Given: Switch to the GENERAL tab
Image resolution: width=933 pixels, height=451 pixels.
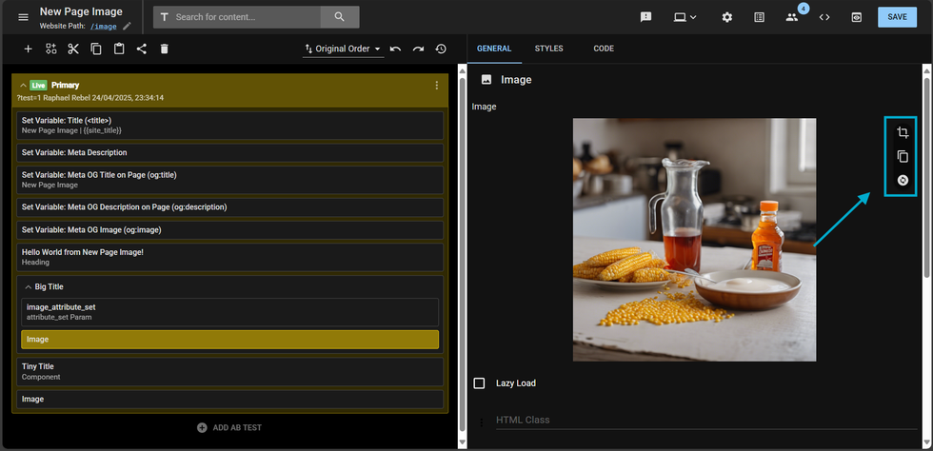Looking at the screenshot, I should tap(494, 49).
